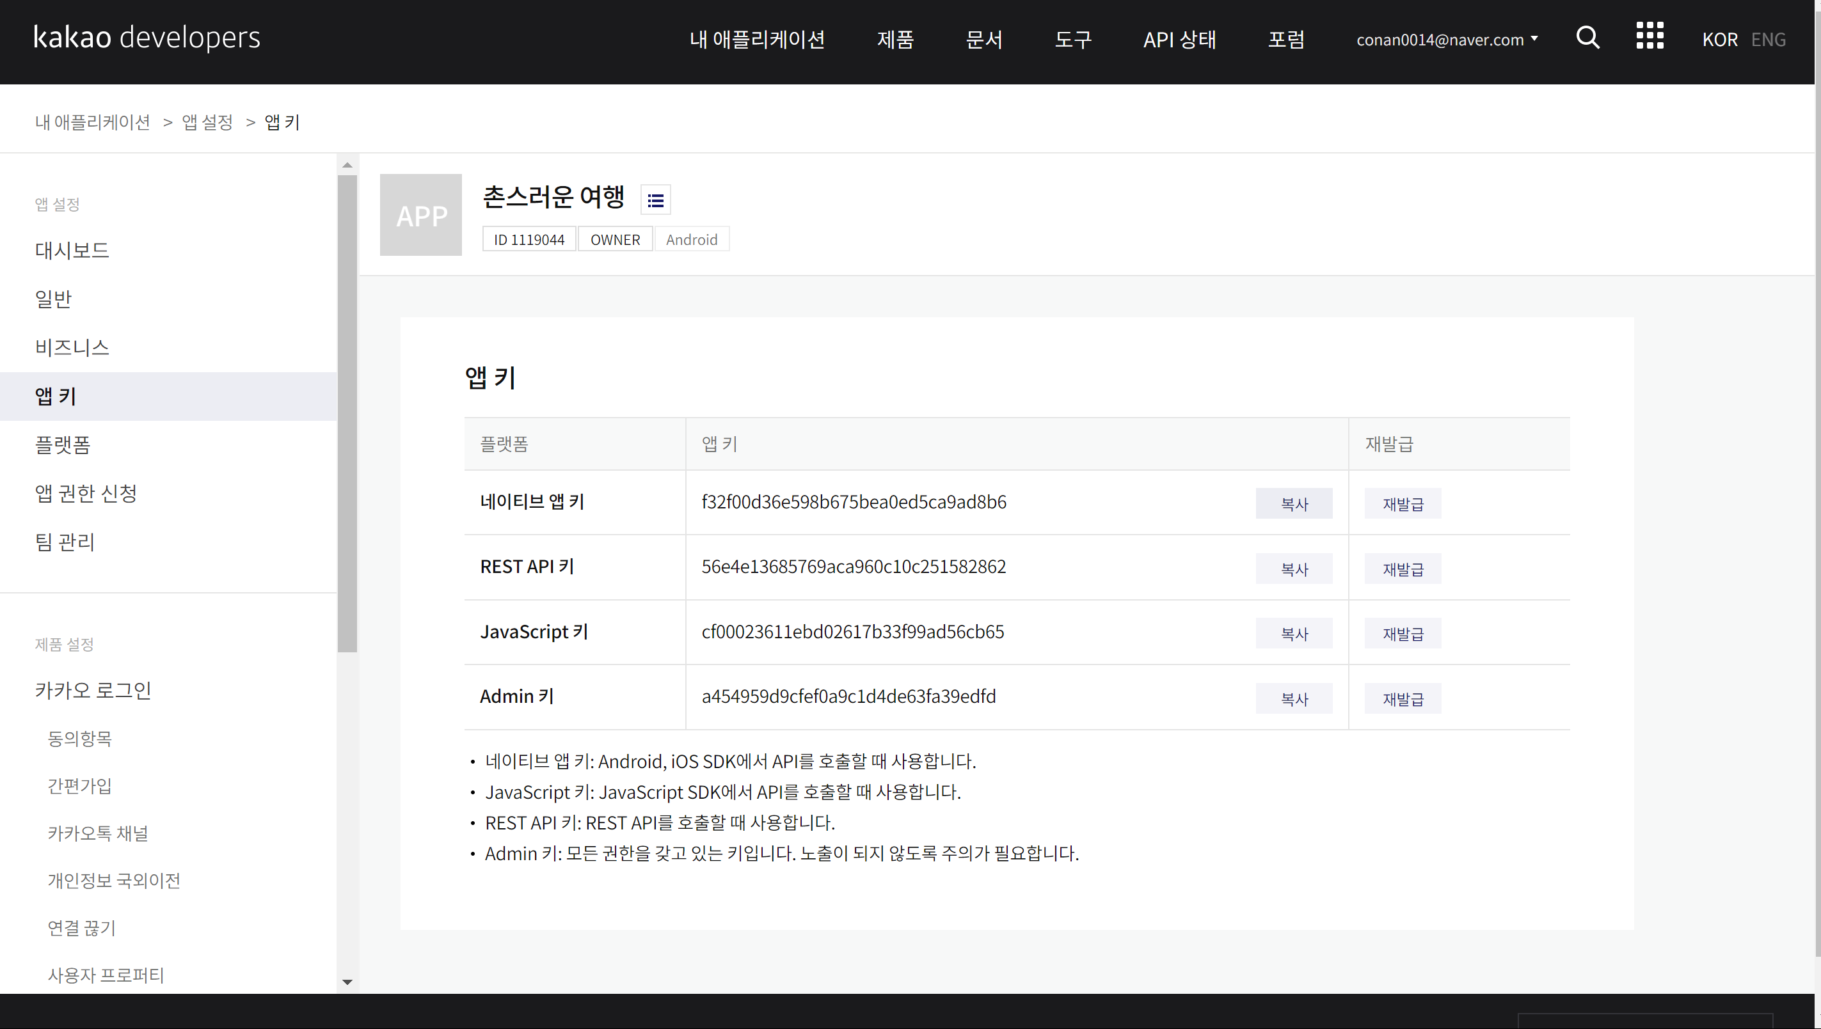Open the API 상태 menu
This screenshot has width=1821, height=1029.
(x=1180, y=40)
